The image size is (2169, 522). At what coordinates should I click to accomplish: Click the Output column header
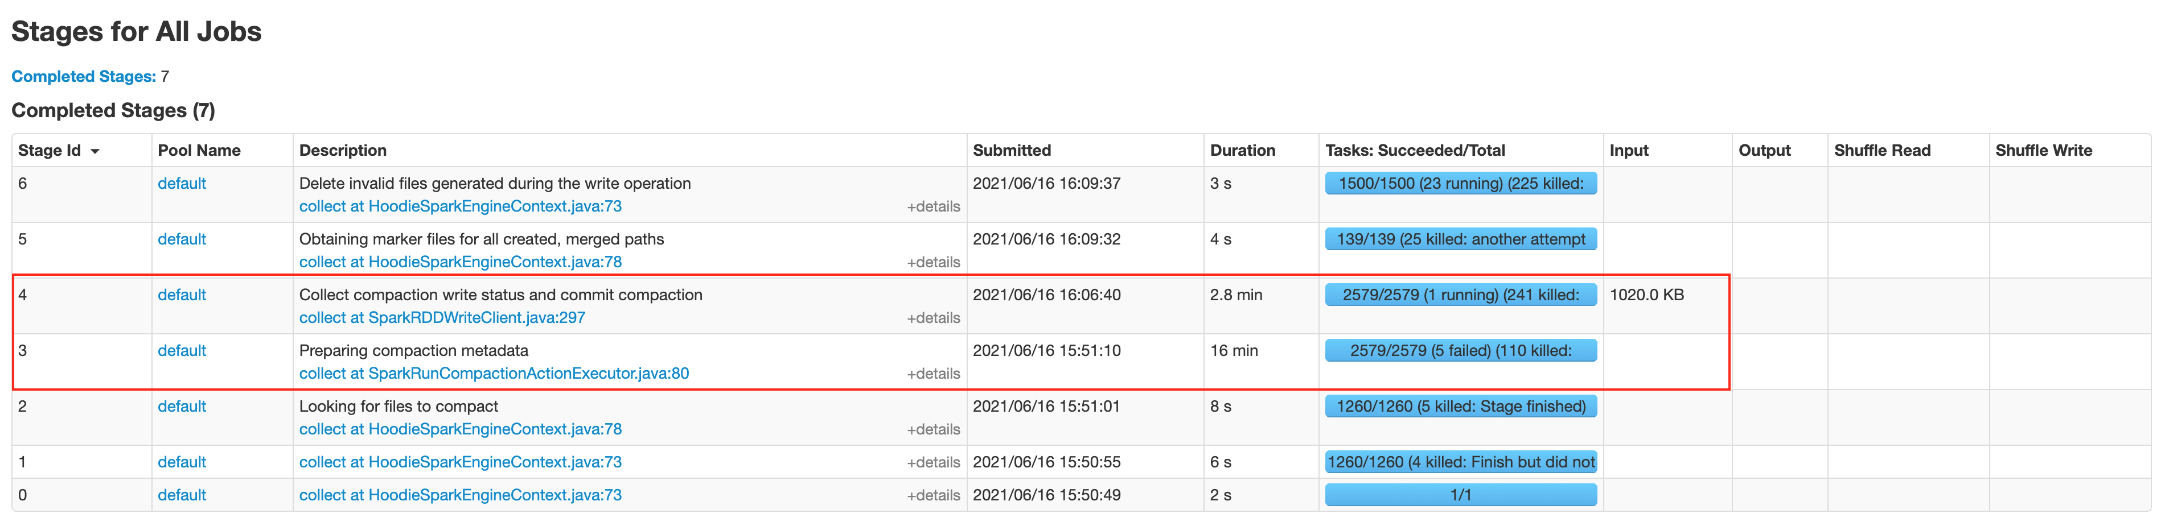[x=1764, y=151]
